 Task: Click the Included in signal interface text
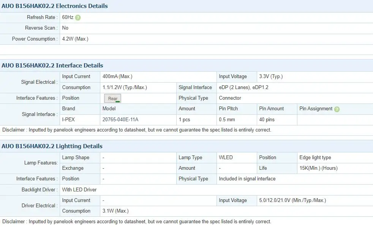247,179
